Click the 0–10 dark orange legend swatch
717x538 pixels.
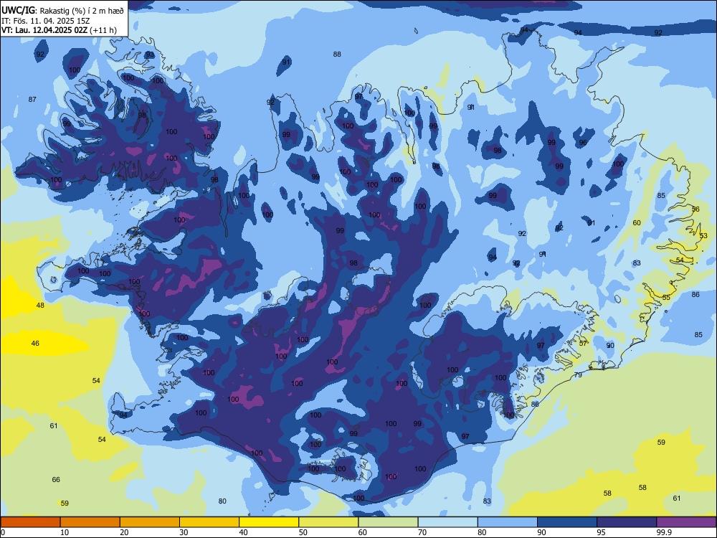30,522
